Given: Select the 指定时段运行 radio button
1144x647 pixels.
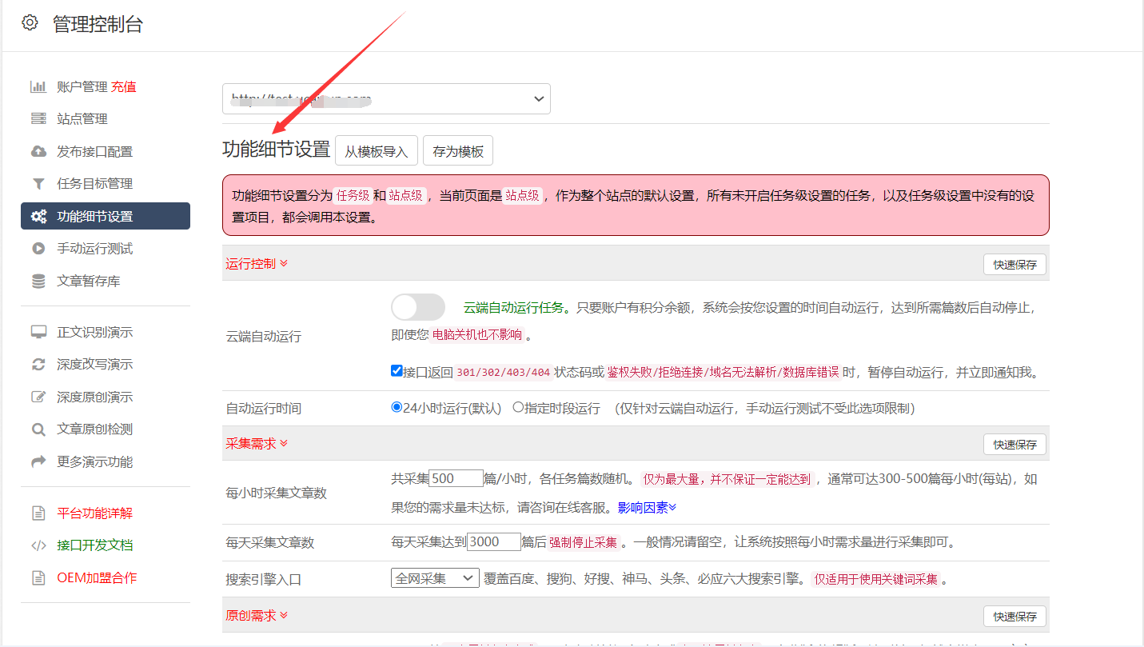Looking at the screenshot, I should (x=518, y=408).
